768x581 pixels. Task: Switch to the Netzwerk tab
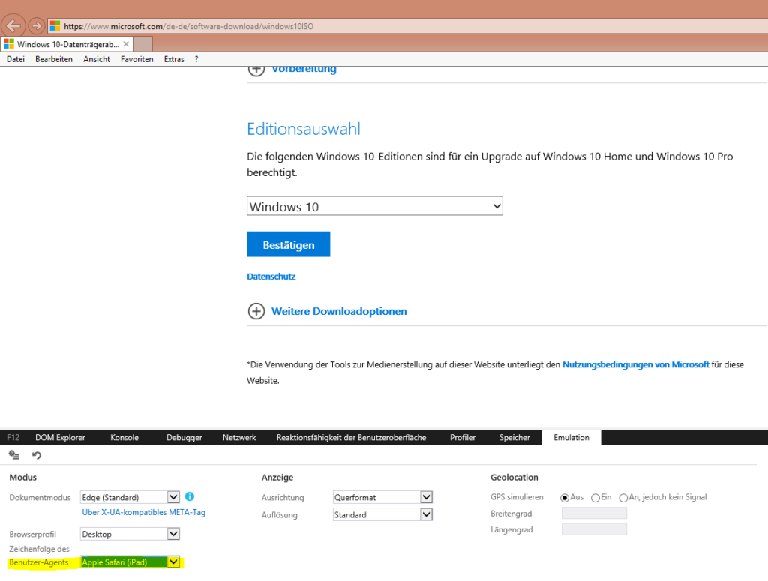point(239,438)
